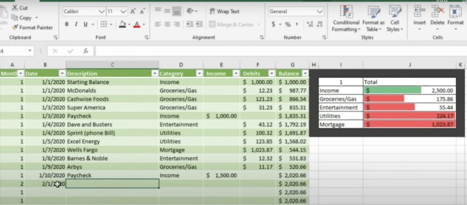Open the Debits column filter
Viewport: 467px width, 205px height.
coord(272,74)
